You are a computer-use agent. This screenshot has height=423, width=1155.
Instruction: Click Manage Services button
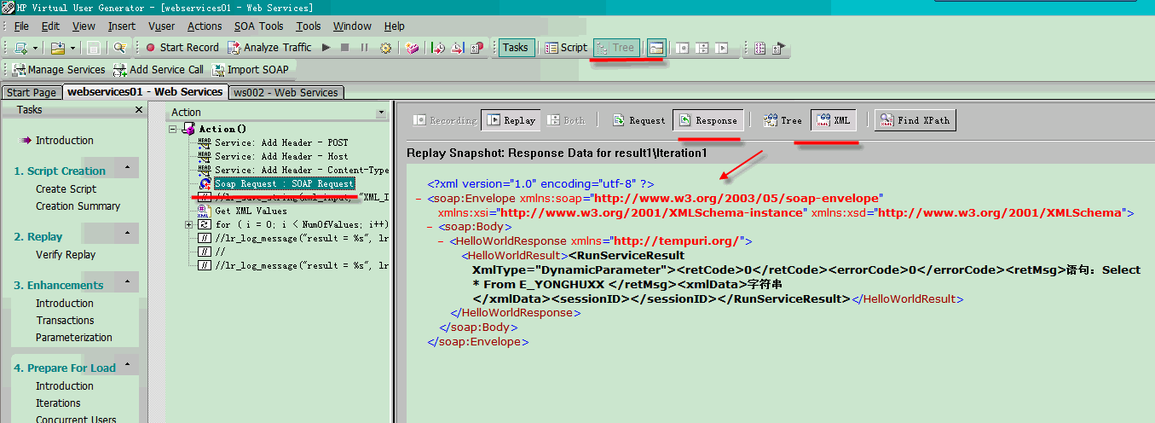[x=59, y=70]
